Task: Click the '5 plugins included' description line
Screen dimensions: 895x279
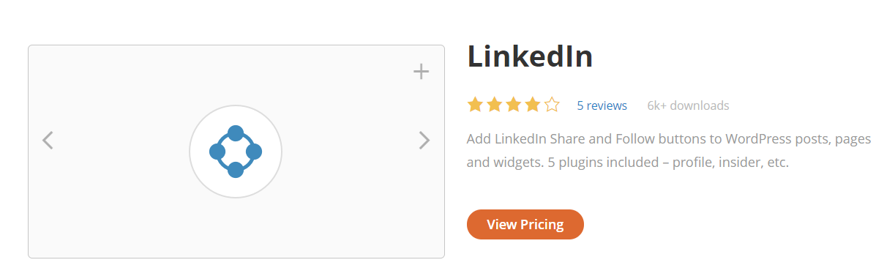Action: [627, 163]
